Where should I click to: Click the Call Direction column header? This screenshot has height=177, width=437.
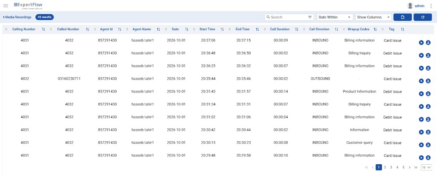pyautogui.click(x=319, y=29)
